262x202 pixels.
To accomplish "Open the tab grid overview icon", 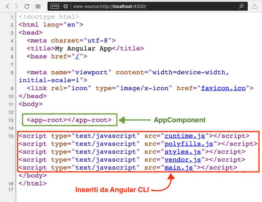I will point(38,6).
